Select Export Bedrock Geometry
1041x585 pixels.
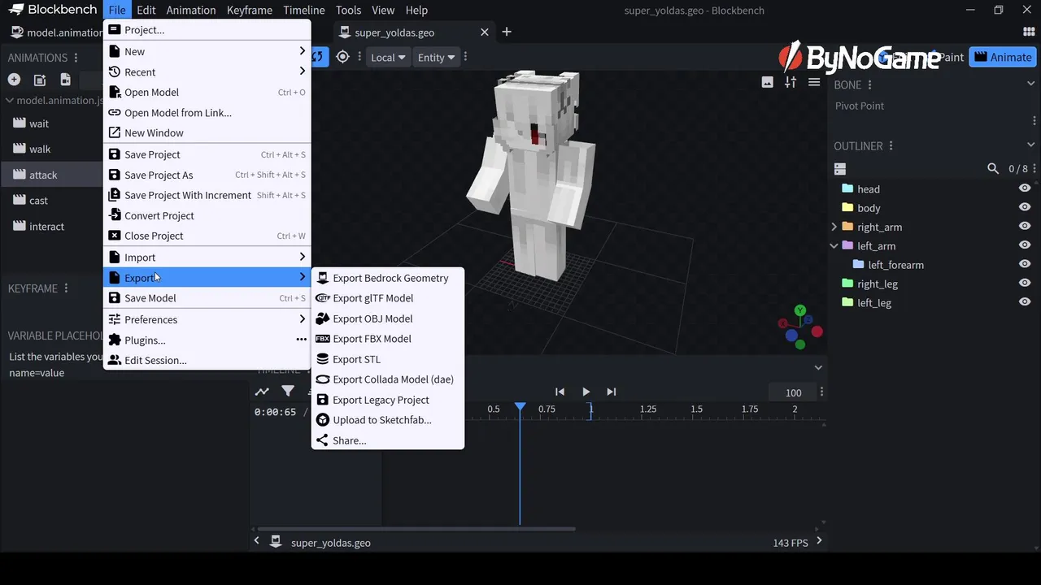point(388,278)
